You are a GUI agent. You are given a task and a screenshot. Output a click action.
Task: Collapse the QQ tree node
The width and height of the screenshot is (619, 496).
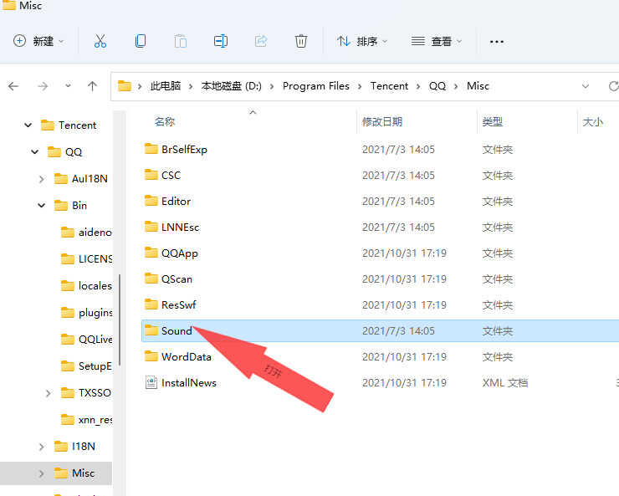pos(35,152)
